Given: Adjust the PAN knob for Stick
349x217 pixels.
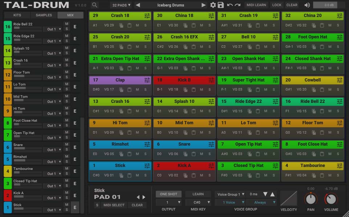Looking at the screenshot, I should pos(311,199).
